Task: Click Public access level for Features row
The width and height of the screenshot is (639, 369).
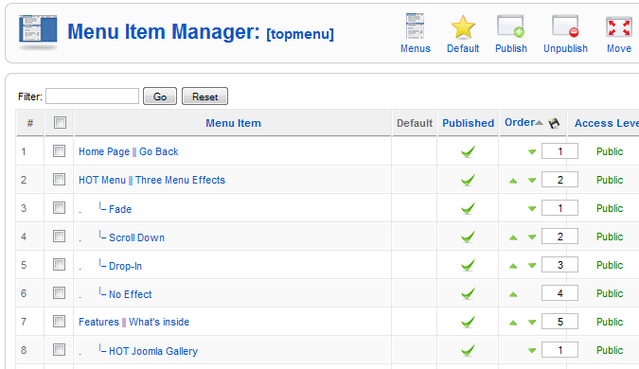Action: (610, 322)
